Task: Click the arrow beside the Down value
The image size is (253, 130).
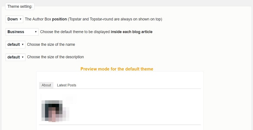Action: (21, 19)
